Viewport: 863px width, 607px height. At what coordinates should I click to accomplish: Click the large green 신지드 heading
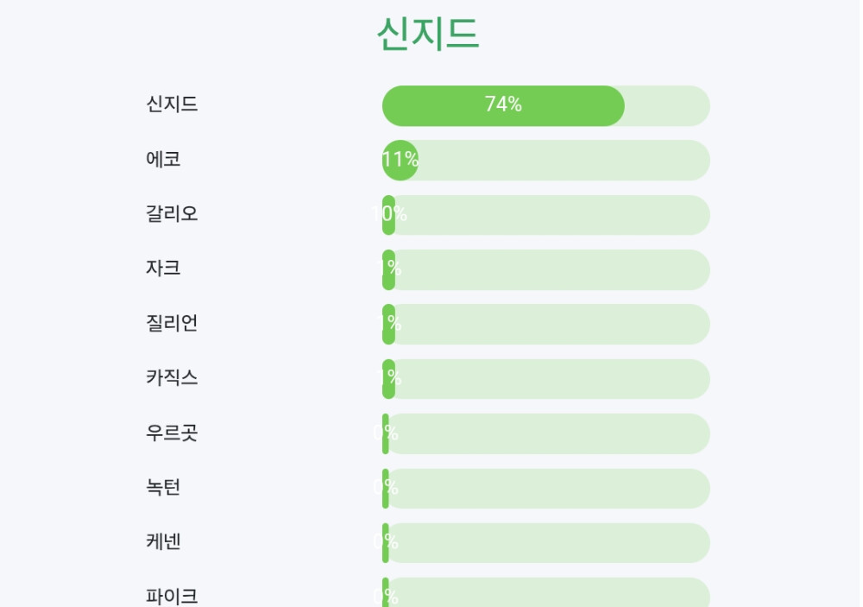[428, 35]
